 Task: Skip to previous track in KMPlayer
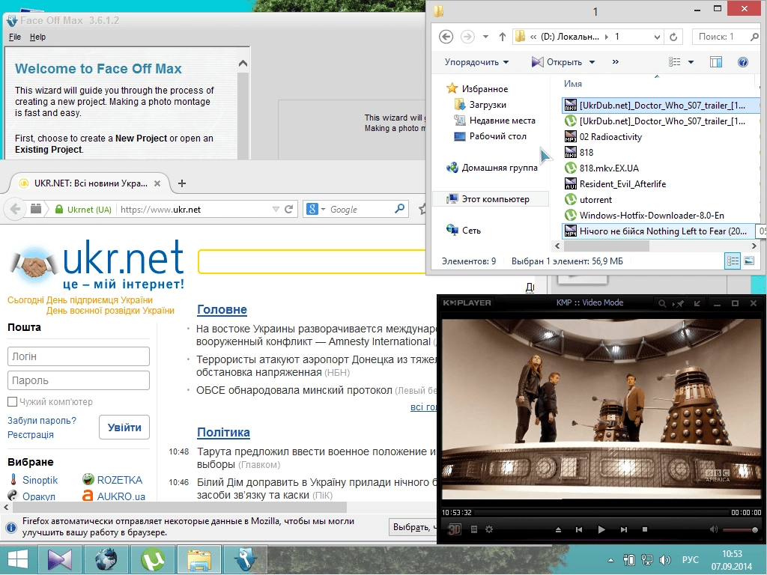579,529
